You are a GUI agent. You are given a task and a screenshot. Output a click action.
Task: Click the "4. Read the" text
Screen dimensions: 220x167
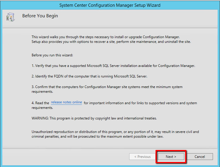tap(40, 103)
